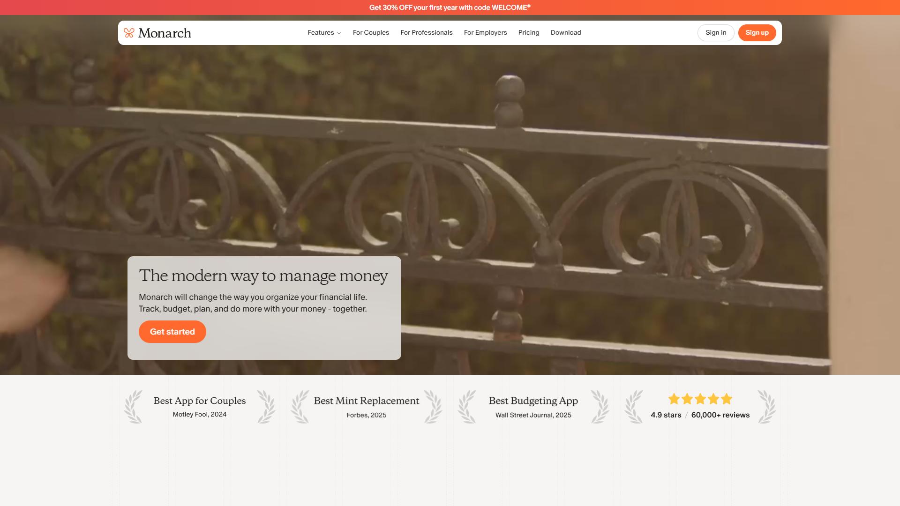
Task: Select the Best Budgeting App award
Action: pos(533,407)
